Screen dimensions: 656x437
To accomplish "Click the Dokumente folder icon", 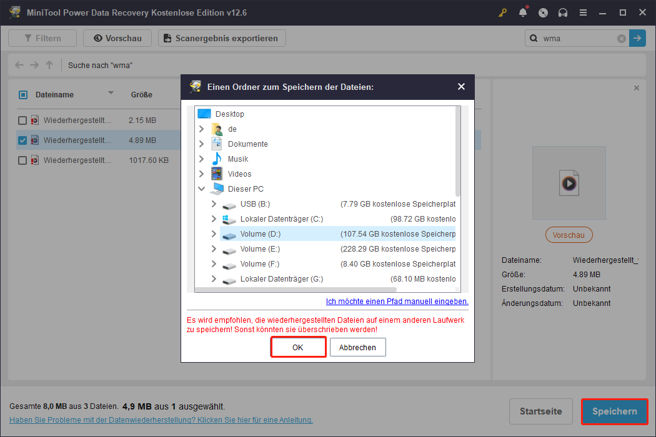I will tap(217, 144).
